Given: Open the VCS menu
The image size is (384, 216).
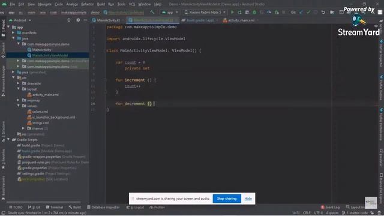Looking at the screenshot, I should pyautogui.click(x=132, y=4).
